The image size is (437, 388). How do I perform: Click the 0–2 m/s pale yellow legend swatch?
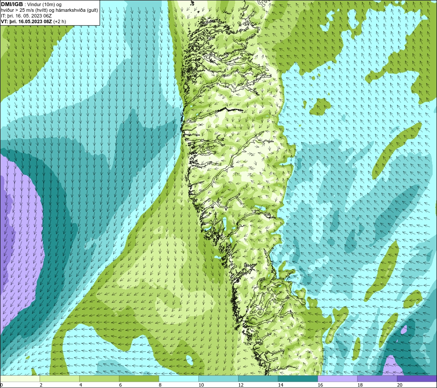coord(20,378)
